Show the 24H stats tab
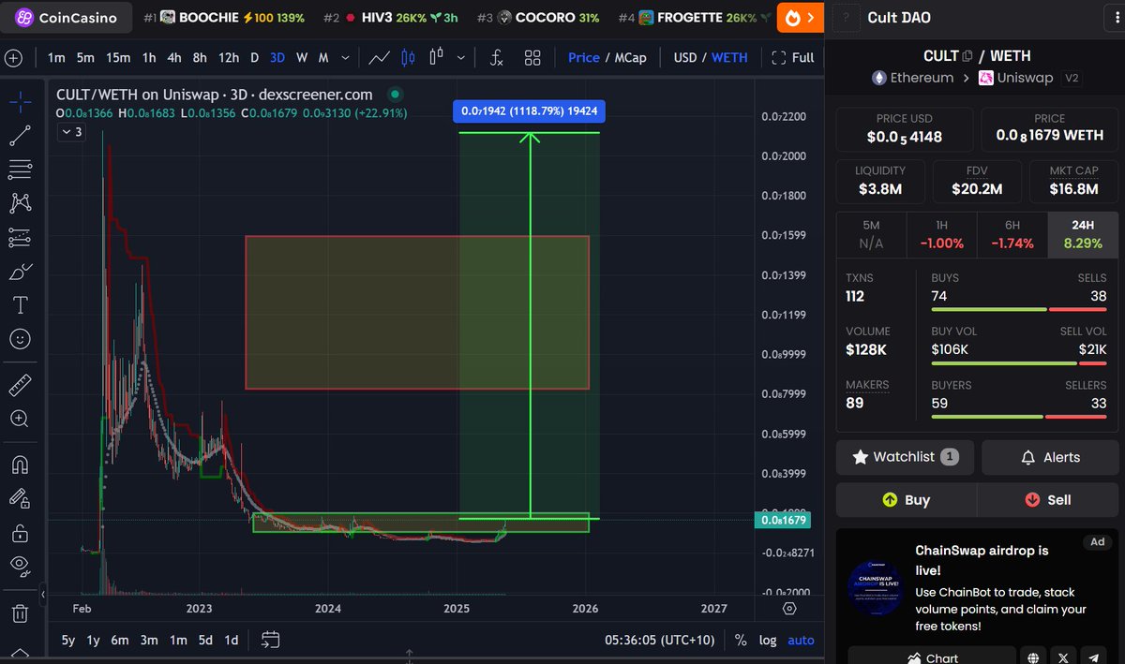Screen dimensions: 1125x664 [1082, 234]
